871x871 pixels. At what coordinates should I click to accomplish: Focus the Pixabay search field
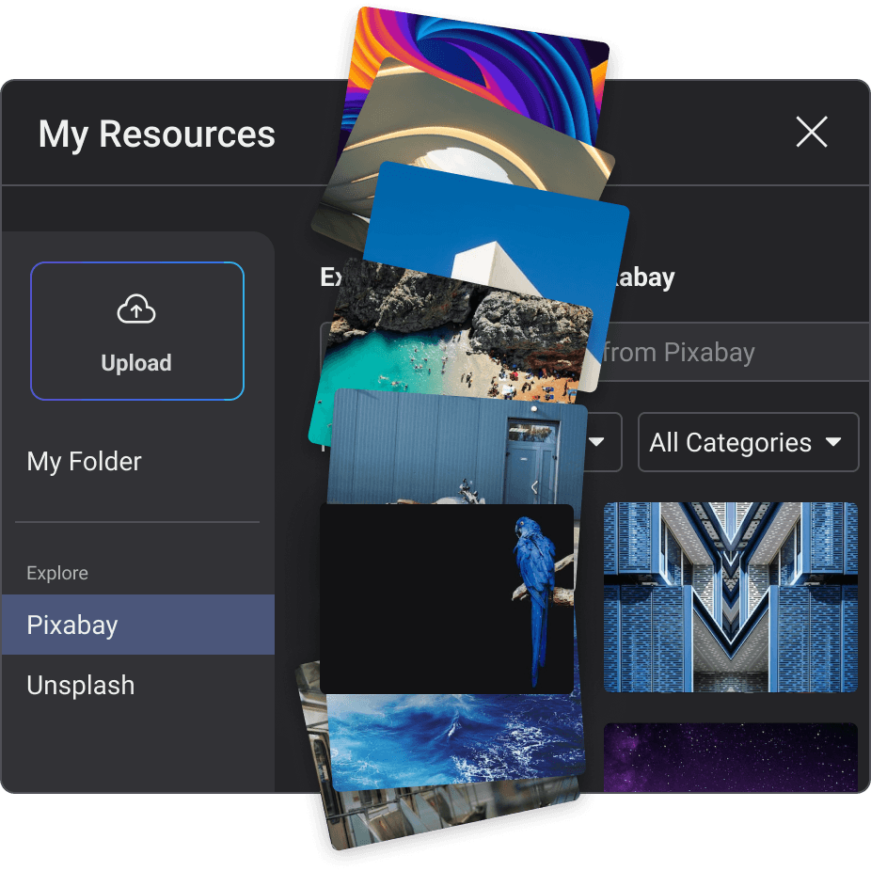coord(734,353)
